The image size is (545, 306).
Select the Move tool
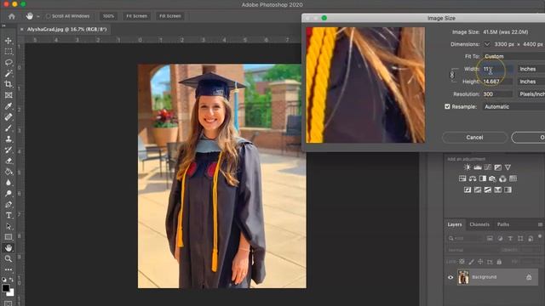point(9,41)
